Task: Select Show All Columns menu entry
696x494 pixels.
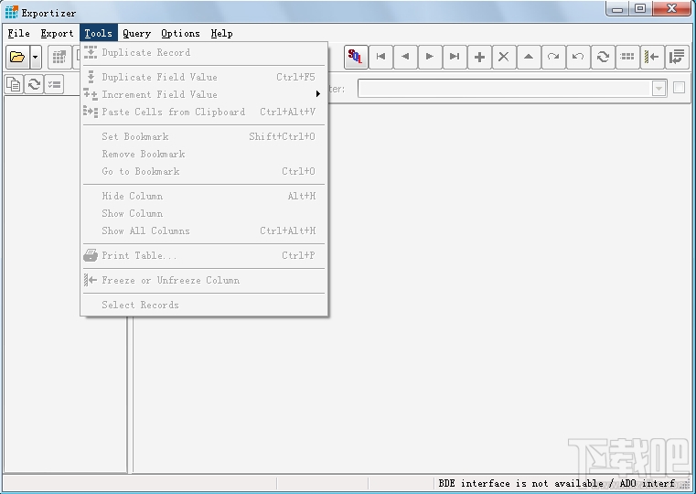Action: [x=204, y=231]
